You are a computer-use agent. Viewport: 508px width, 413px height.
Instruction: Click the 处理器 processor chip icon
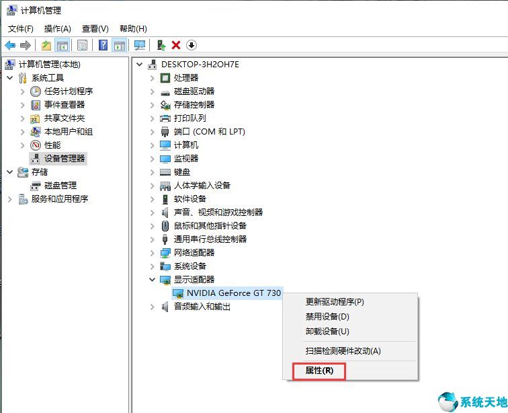(165, 78)
